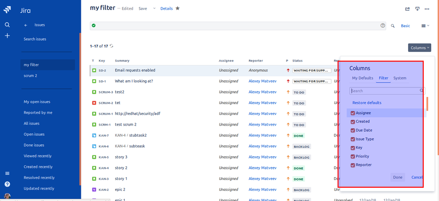Open the sidebar search magnifier icon
Image resolution: width=439 pixels, height=201 pixels.
click(7, 25)
